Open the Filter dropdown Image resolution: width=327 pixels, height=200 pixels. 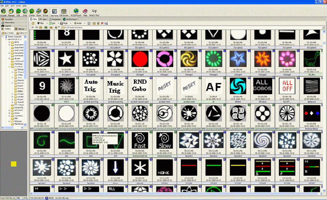(41, 23)
